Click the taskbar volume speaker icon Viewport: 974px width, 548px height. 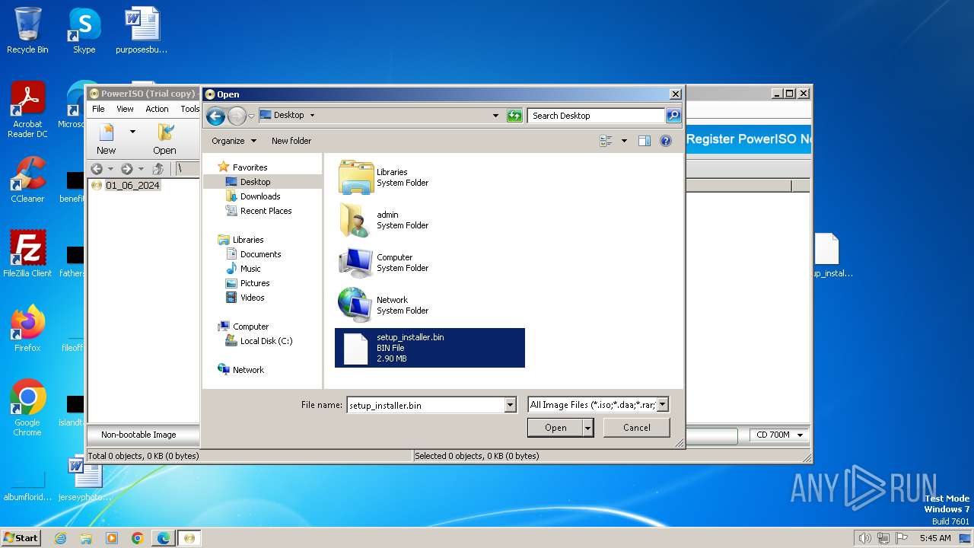click(864, 538)
